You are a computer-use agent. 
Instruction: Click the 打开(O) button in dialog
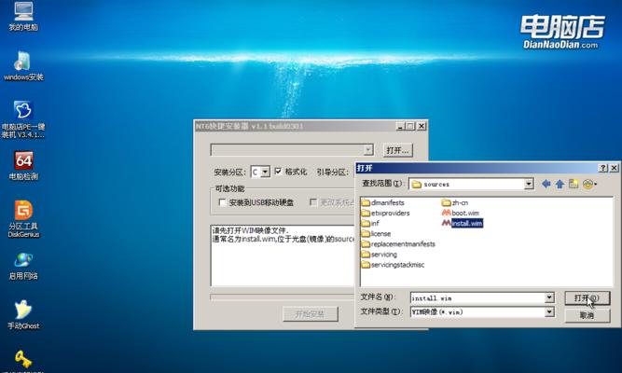(587, 297)
